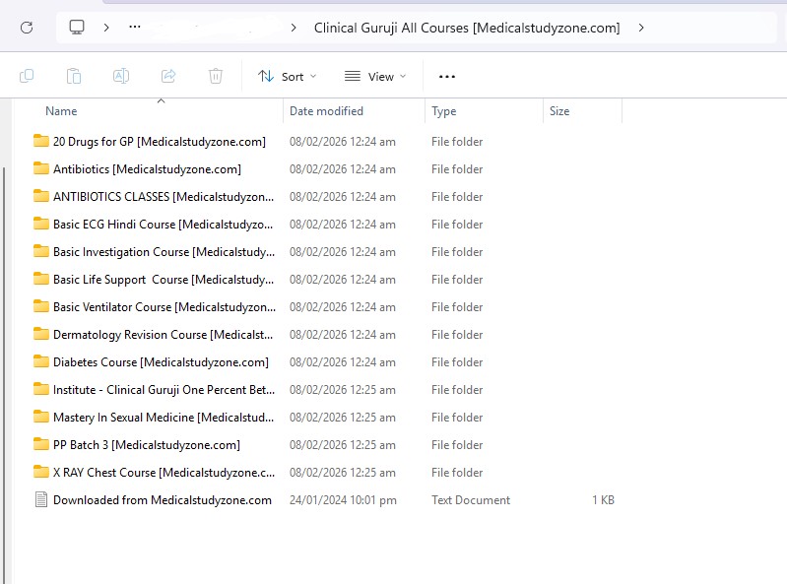Click the Share toolbar icon
The width and height of the screenshot is (787, 584).
coord(168,76)
